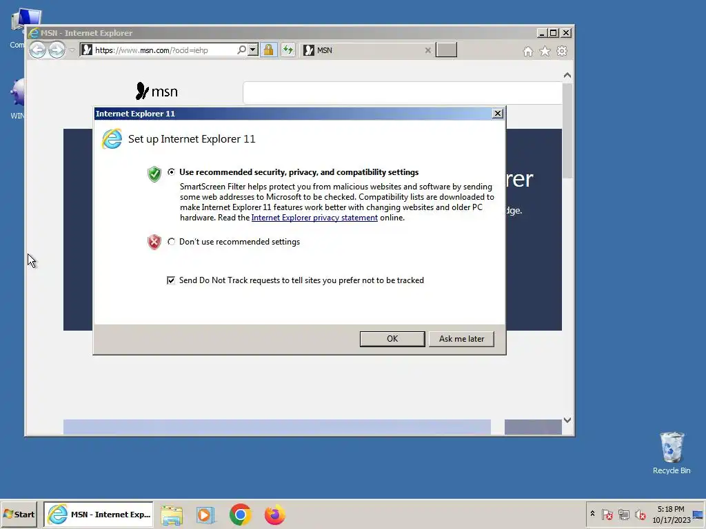Open the security lock report icon
This screenshot has width=706, height=529.
click(x=268, y=50)
